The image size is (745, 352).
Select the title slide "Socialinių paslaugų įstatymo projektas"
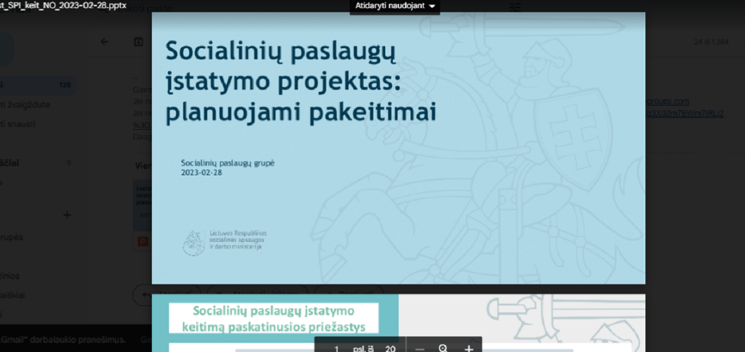click(398, 148)
